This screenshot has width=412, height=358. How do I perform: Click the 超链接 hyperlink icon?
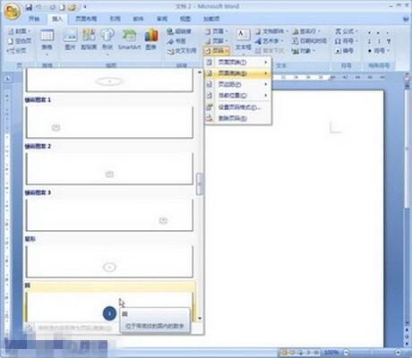pos(179,31)
